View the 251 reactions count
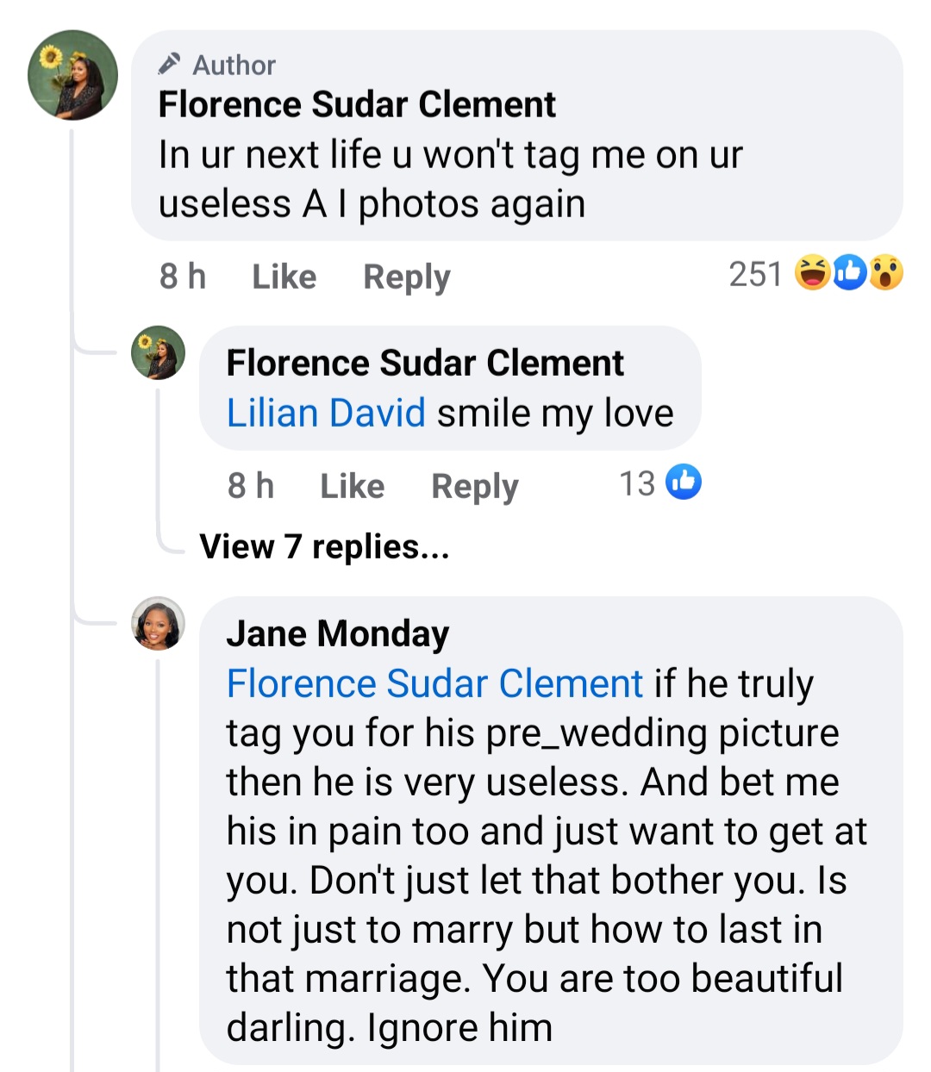Screen dimensions: 931x1072 click(x=754, y=274)
